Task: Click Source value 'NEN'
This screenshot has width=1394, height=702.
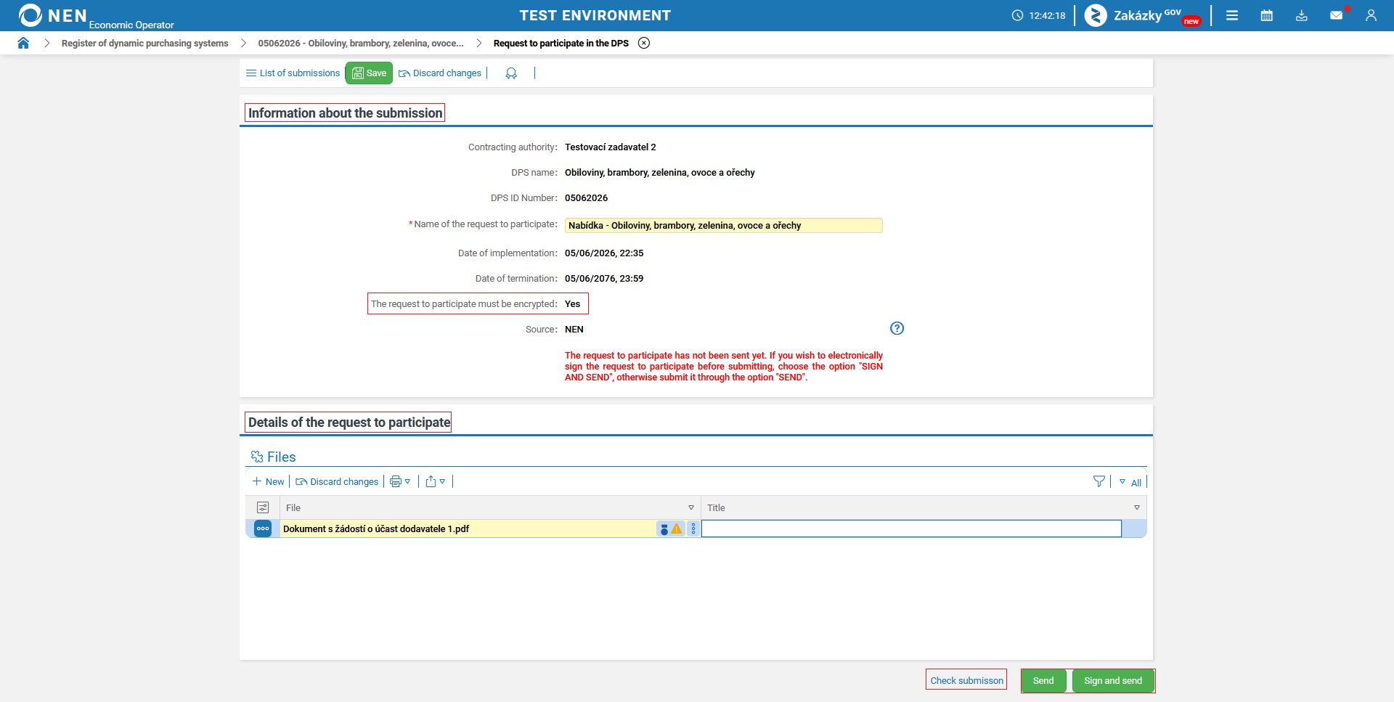Action: [x=574, y=329]
